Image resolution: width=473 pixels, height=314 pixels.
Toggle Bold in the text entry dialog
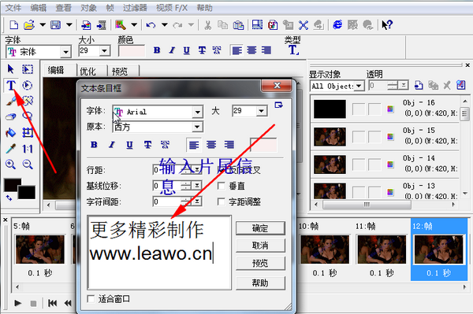(94, 145)
